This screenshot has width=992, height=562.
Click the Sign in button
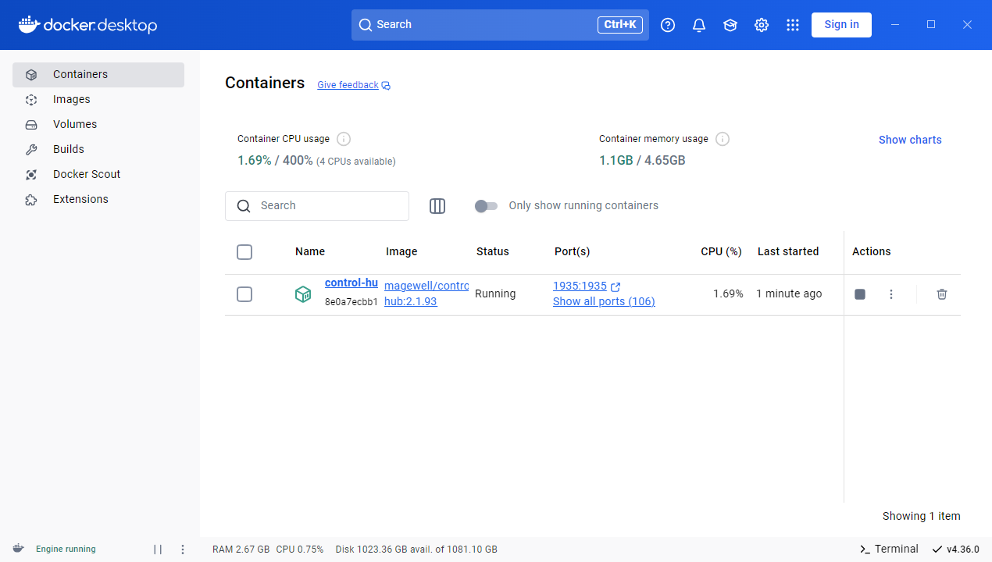tap(841, 24)
